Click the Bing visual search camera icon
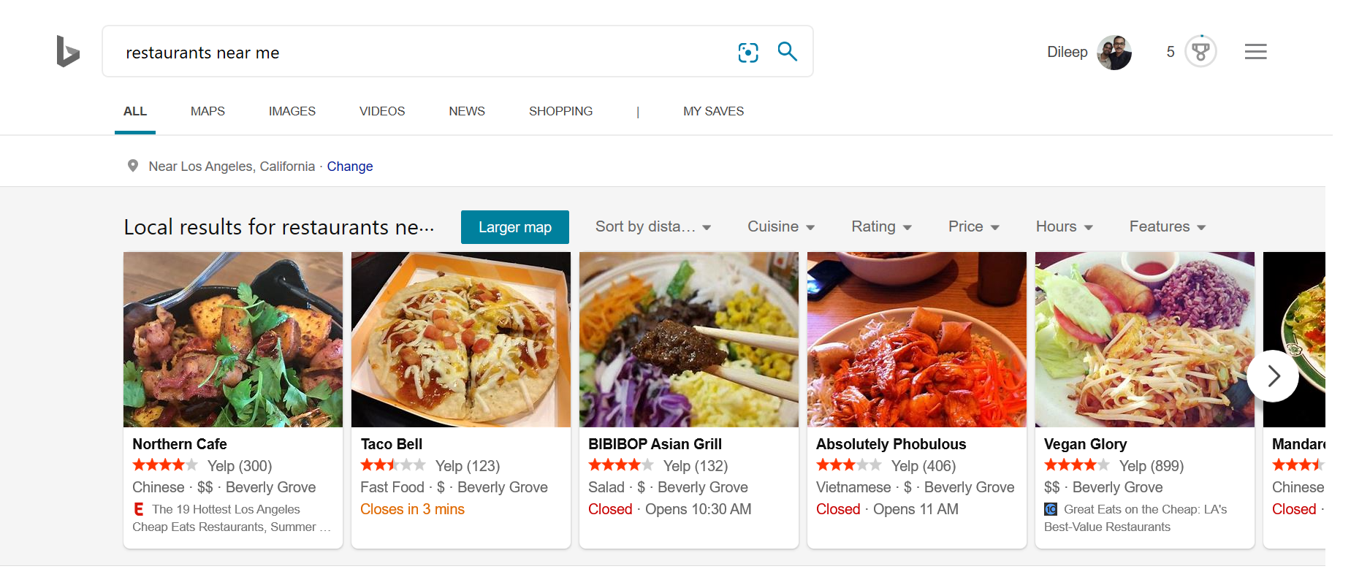This screenshot has width=1351, height=588. [747, 52]
